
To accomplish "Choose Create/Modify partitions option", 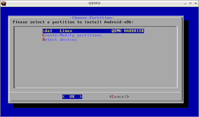I will pyautogui.click(x=72, y=35).
